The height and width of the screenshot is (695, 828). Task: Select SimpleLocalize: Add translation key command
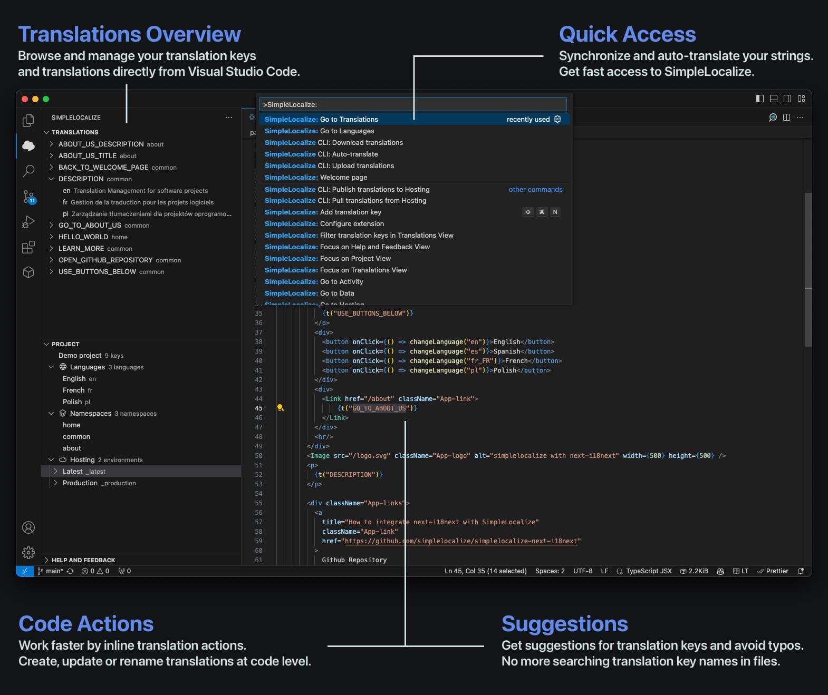click(414, 212)
